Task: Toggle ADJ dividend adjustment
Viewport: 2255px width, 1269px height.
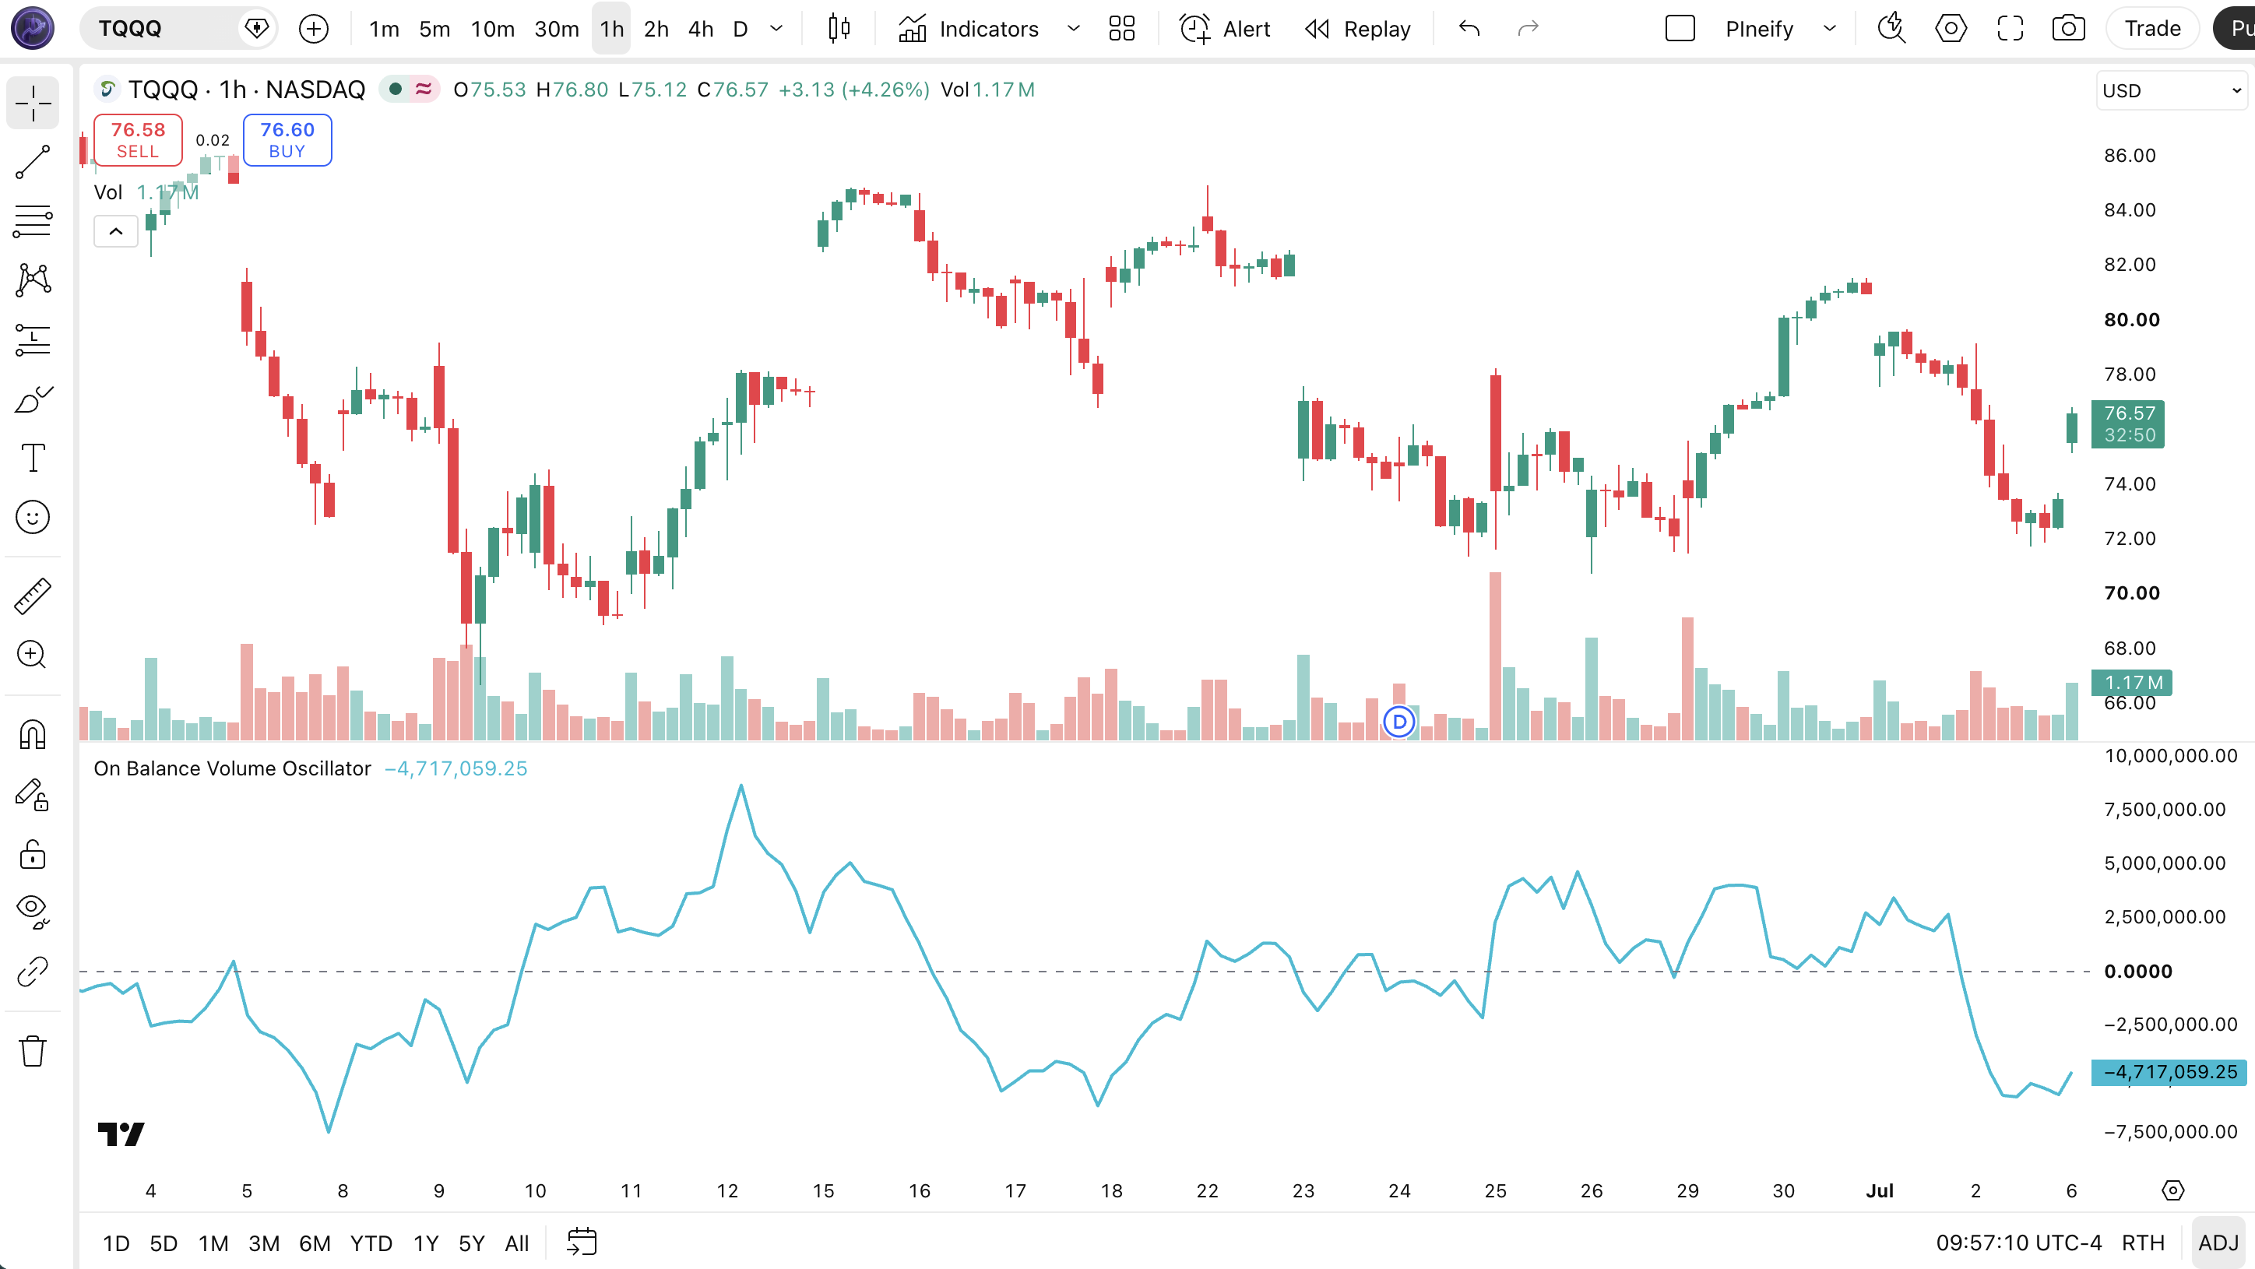Action: click(2218, 1243)
